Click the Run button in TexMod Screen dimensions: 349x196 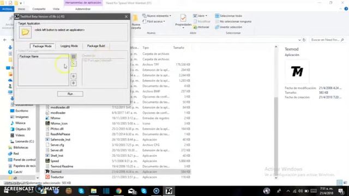(70, 94)
